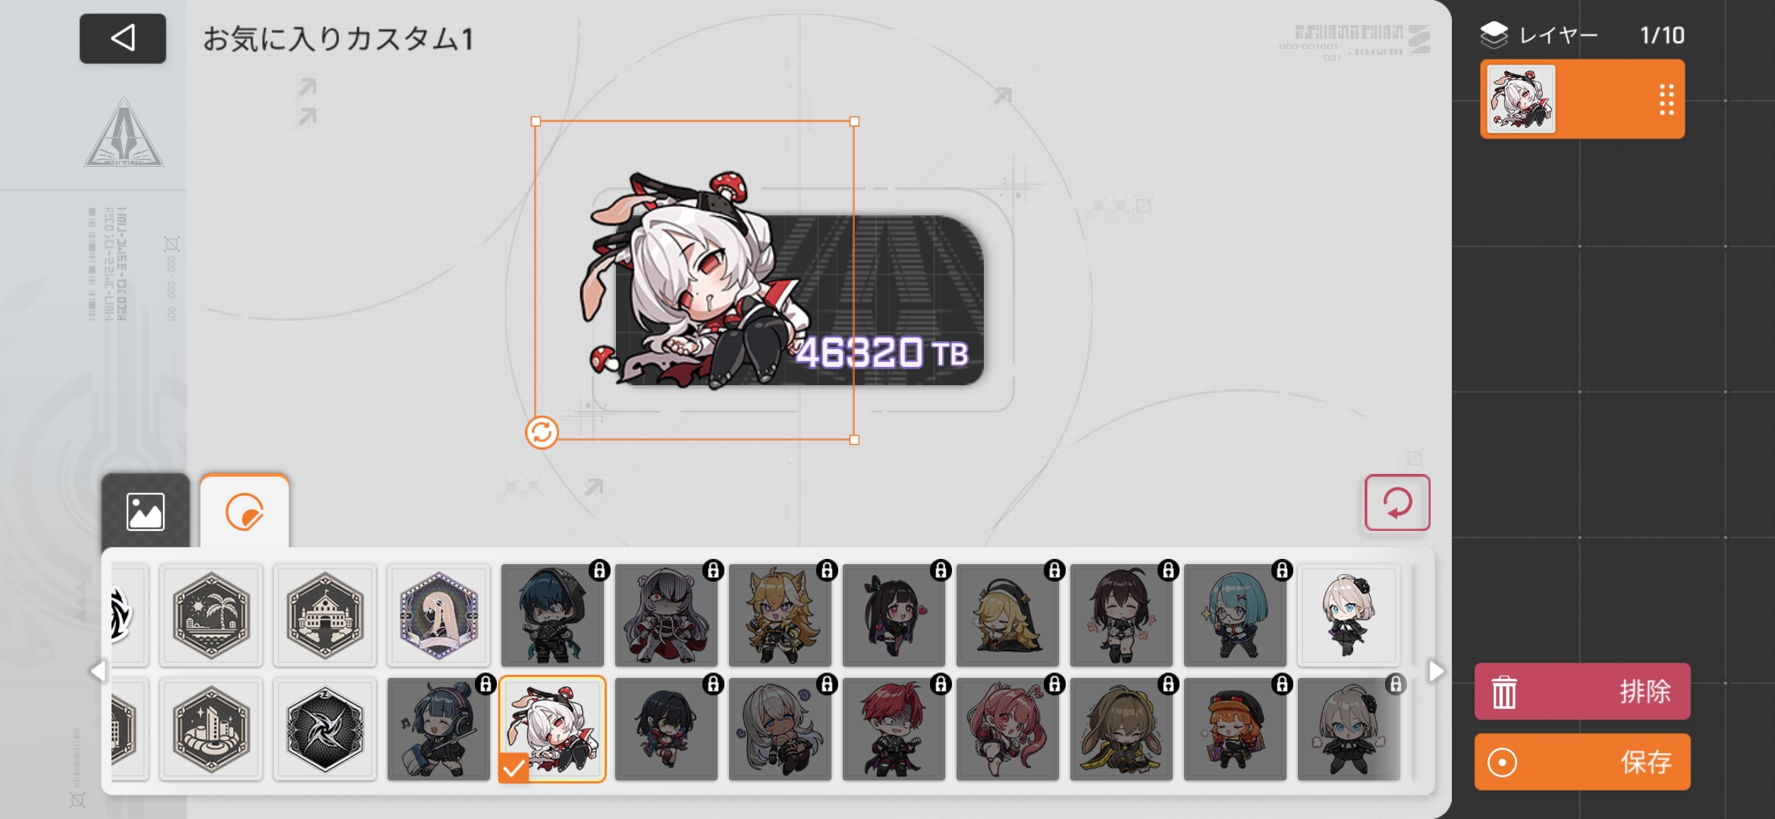Click the 保存 save button

tap(1582, 762)
